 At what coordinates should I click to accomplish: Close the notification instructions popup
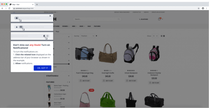[x=50, y=16]
